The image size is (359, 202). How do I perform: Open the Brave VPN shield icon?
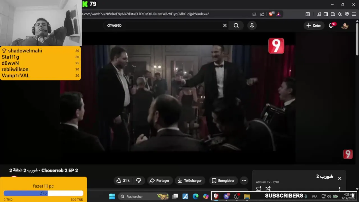347,14
